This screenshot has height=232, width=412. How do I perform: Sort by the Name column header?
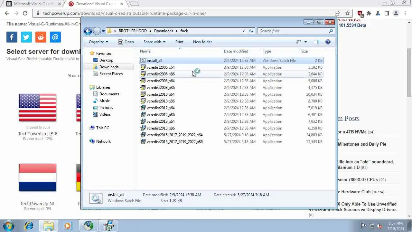[x=180, y=51]
